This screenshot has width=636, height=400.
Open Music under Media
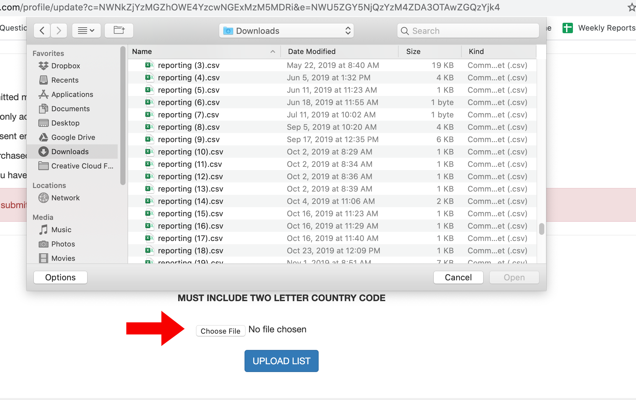point(61,230)
